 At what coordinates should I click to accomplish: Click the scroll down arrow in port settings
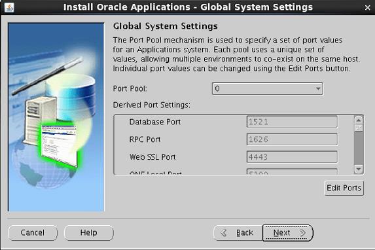click(x=359, y=169)
